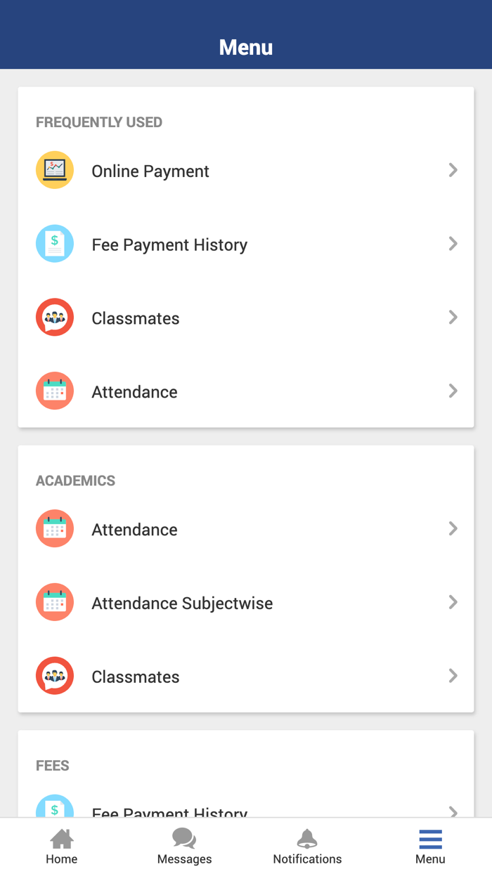Tap the Classmates icon under Academics
Viewport: 492px width, 874px height.
coord(55,676)
